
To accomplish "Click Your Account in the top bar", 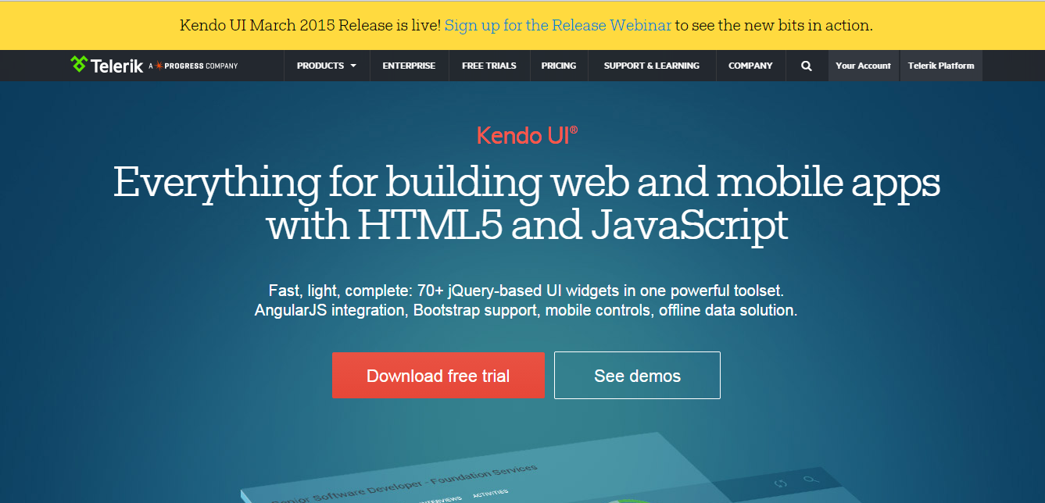I will click(864, 66).
